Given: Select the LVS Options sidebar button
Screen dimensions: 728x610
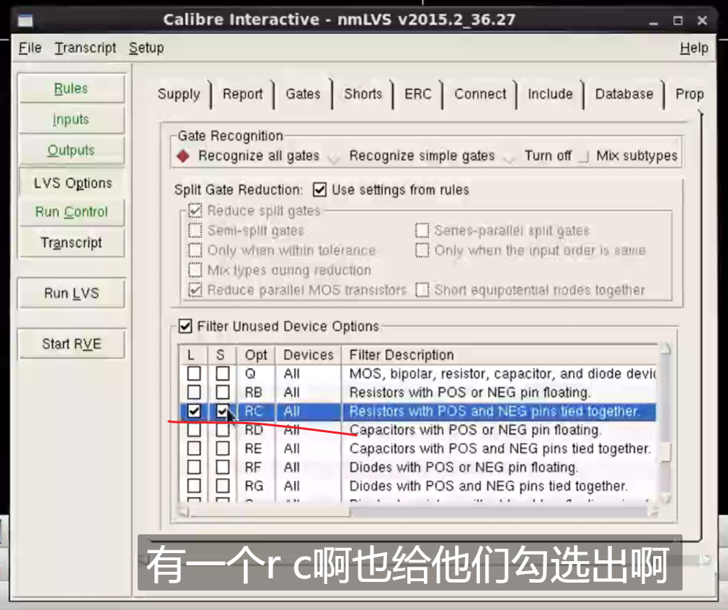Looking at the screenshot, I should (72, 183).
